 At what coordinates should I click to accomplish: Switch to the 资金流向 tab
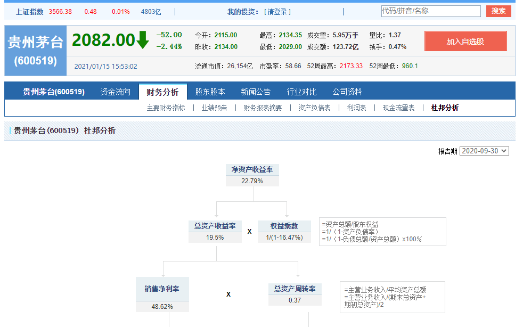(x=115, y=92)
